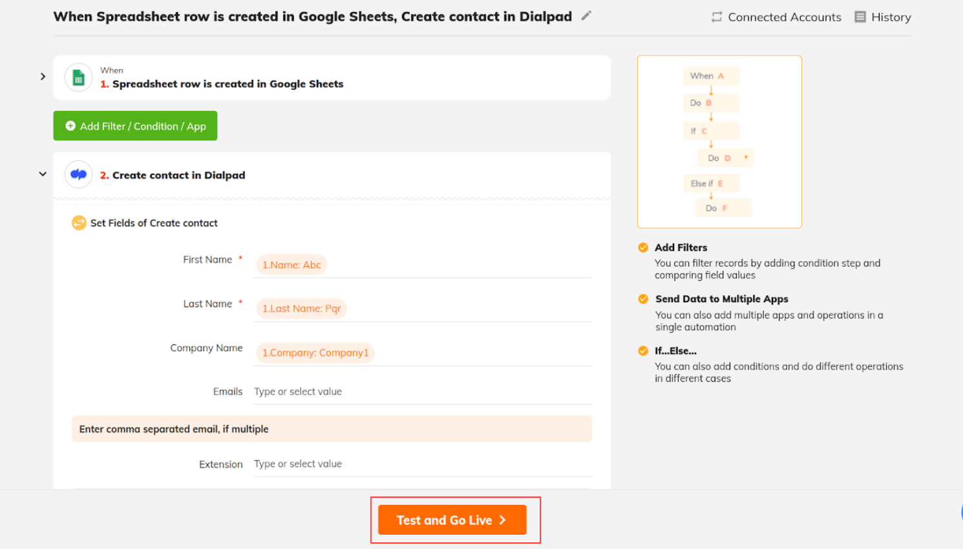This screenshot has height=549, width=963.
Task: Click the Google Sheets app icon
Action: click(79, 78)
